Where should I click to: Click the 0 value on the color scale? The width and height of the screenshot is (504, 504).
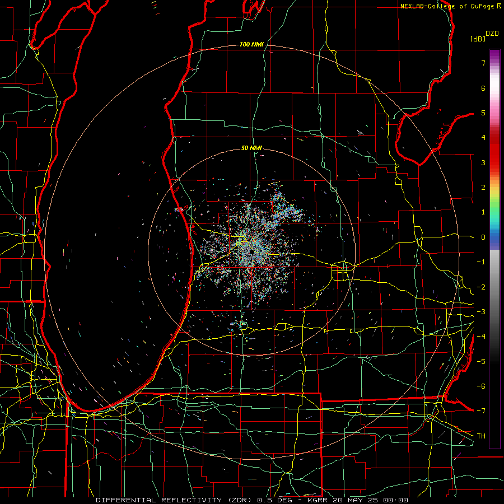tap(483, 237)
